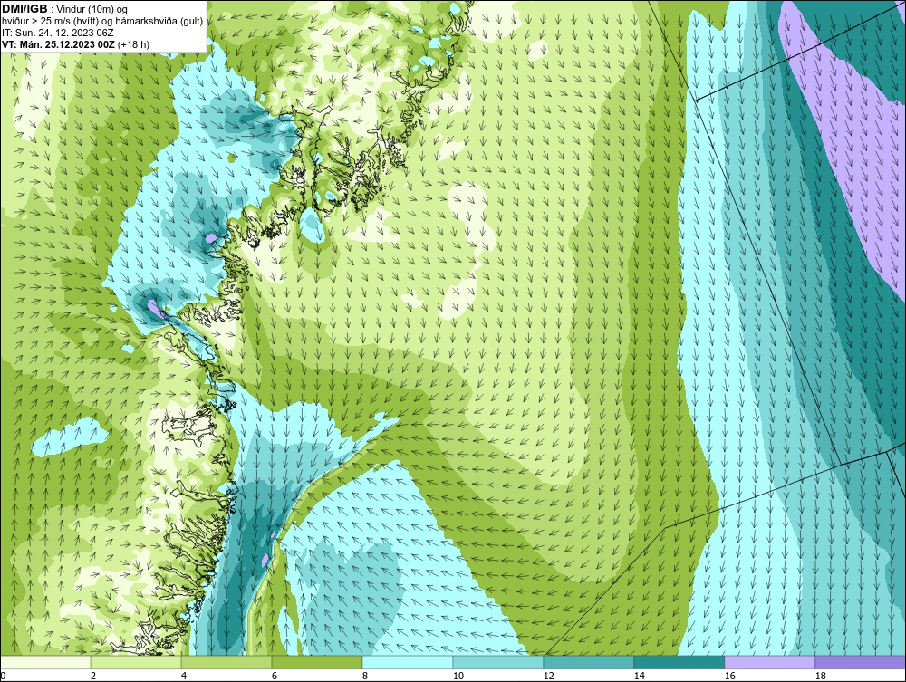Click the legend scale label 14
906x682 pixels.
point(639,676)
